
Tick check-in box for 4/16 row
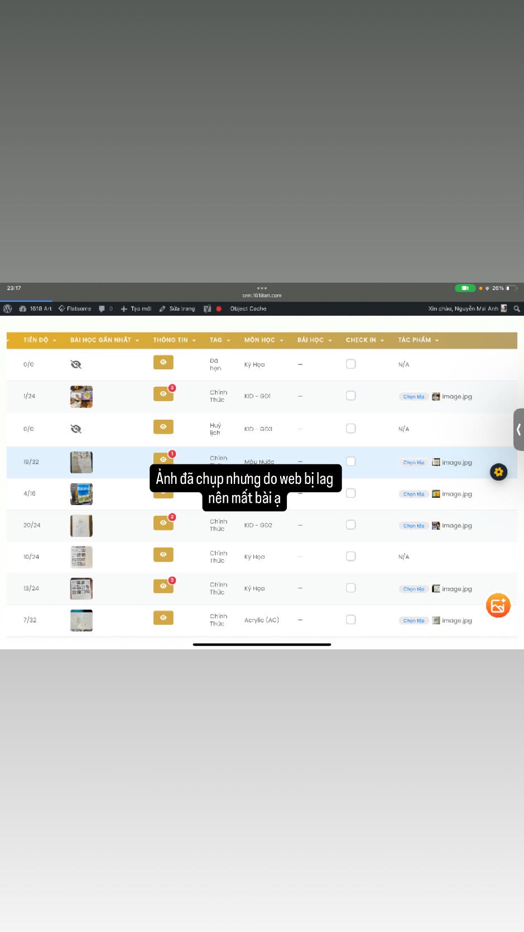(350, 493)
